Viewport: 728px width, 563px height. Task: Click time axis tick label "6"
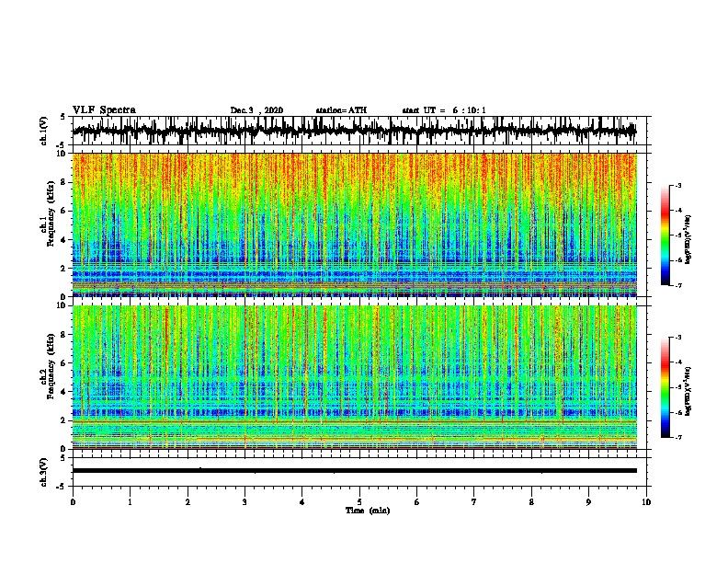point(417,502)
